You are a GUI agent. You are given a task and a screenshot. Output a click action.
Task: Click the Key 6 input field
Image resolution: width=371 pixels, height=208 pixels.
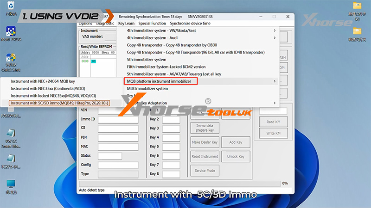tap(171, 156)
